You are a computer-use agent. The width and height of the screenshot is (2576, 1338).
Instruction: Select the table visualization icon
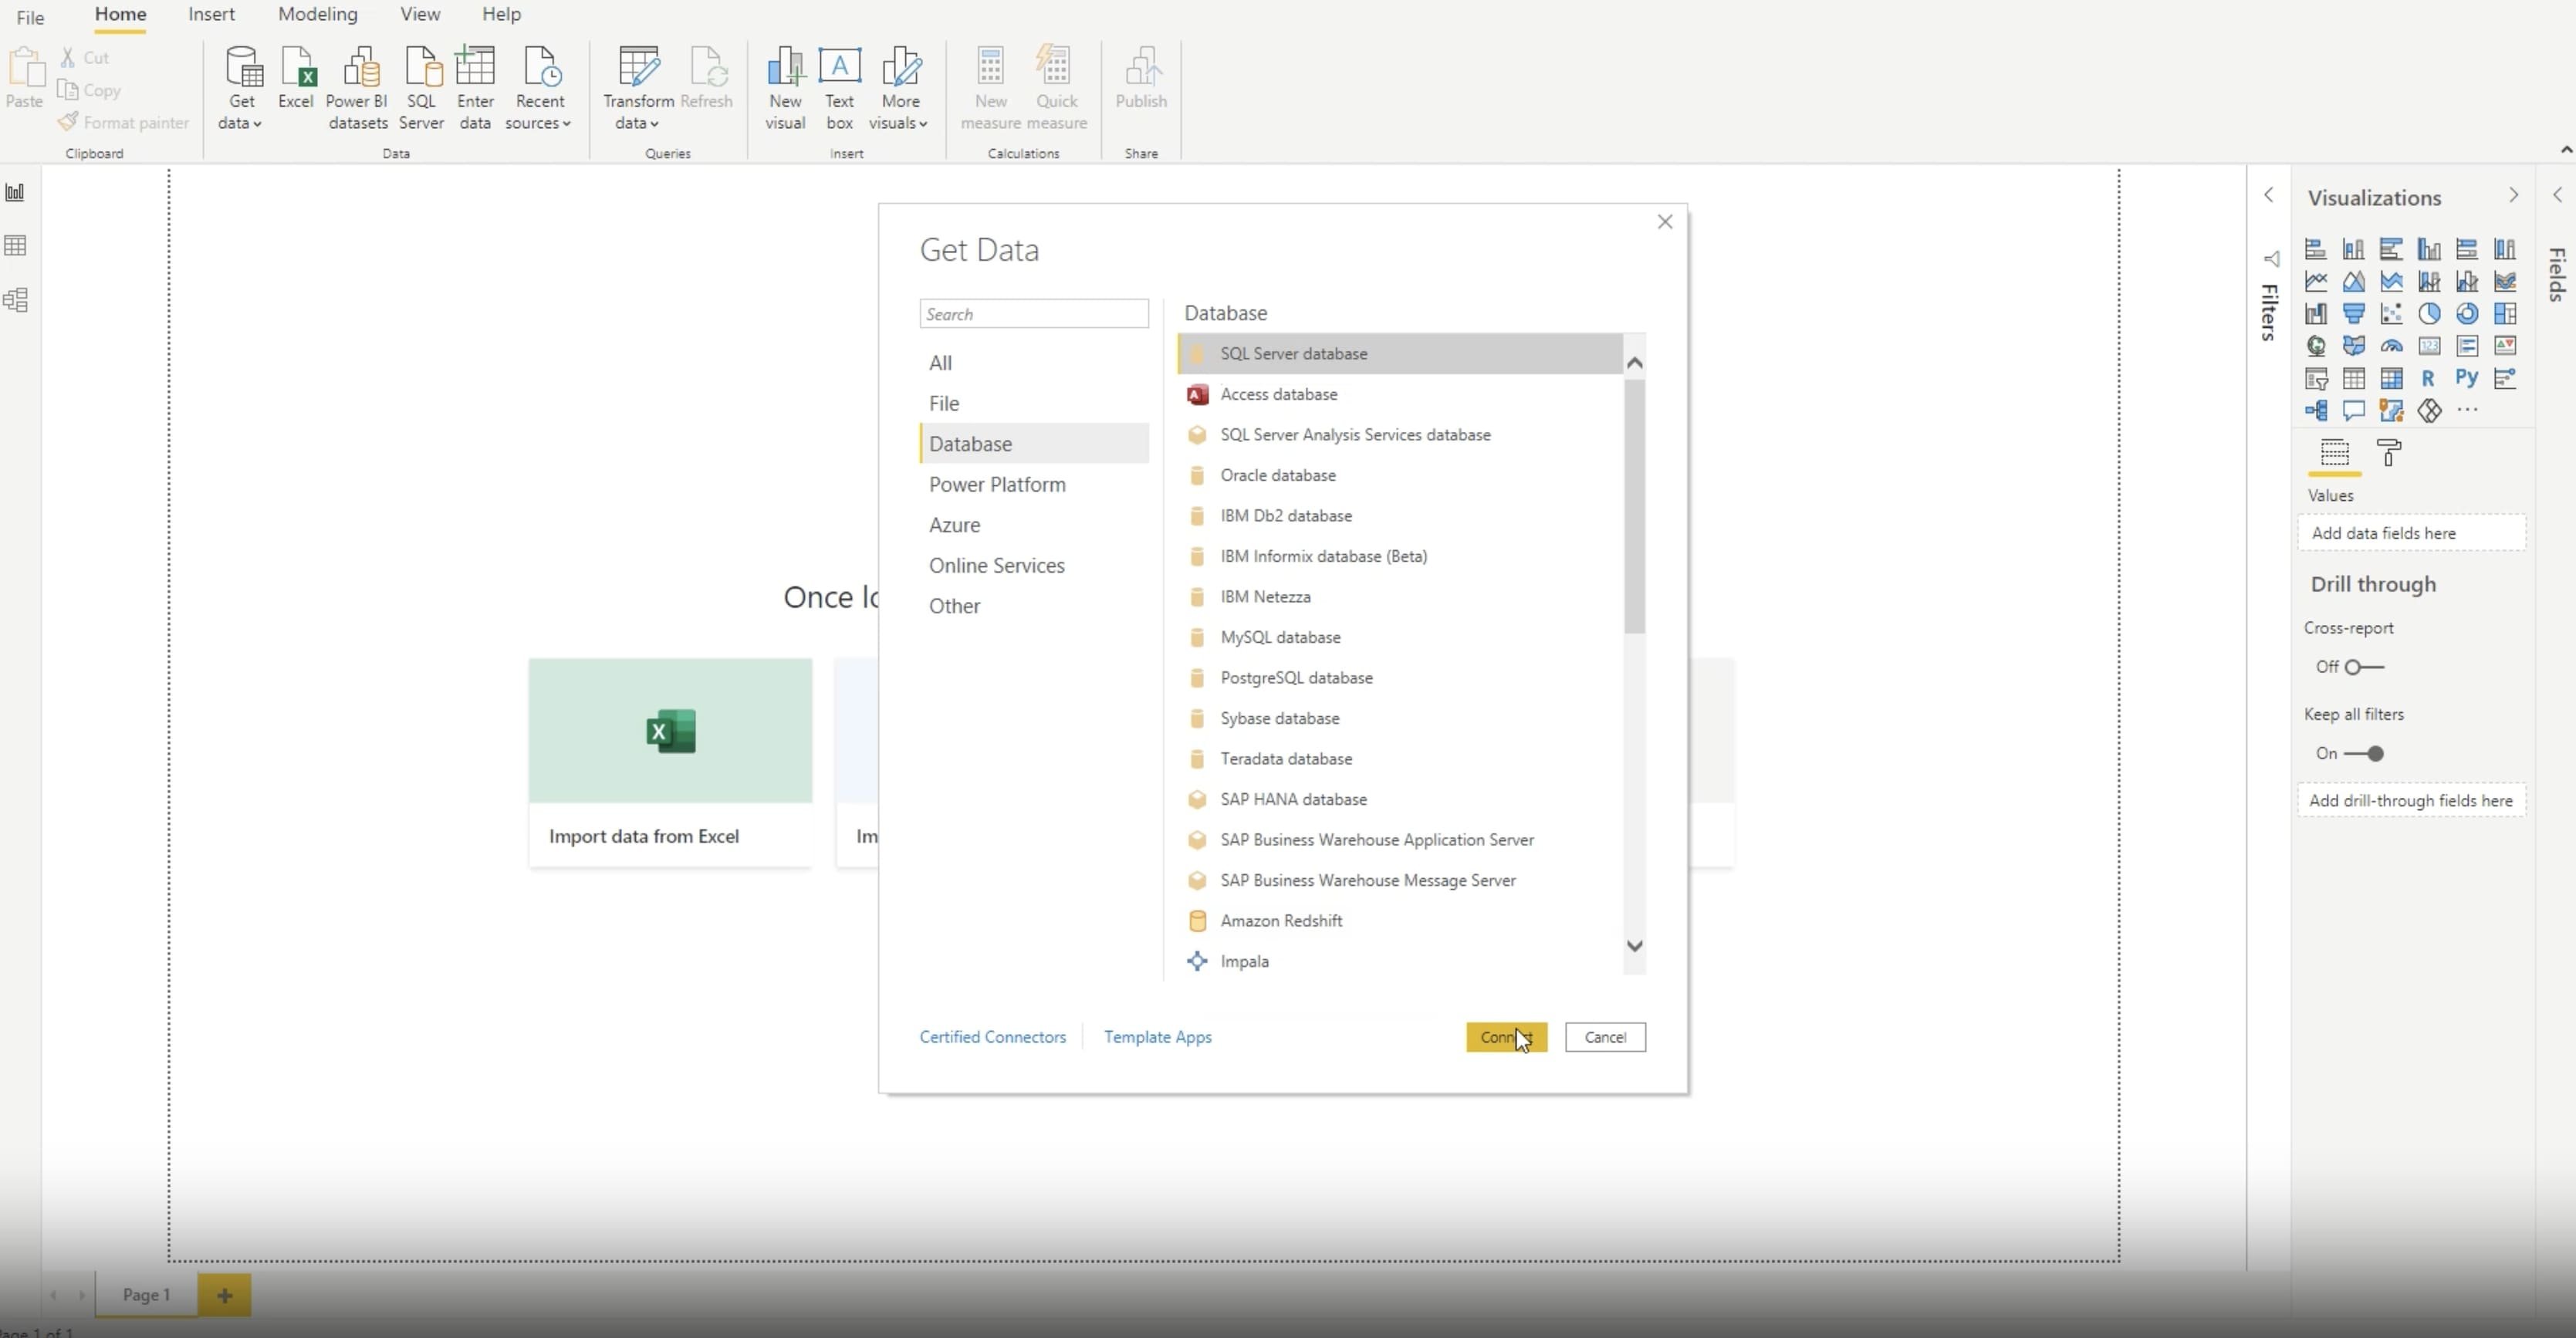pyautogui.click(x=2354, y=378)
